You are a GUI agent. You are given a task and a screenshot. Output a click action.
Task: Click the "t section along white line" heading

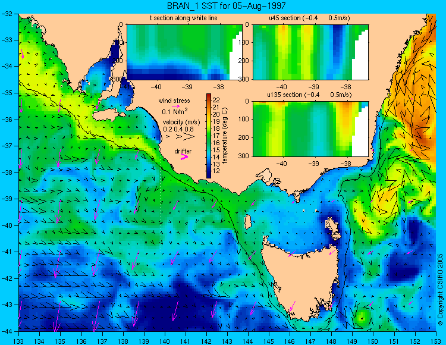tap(184, 18)
